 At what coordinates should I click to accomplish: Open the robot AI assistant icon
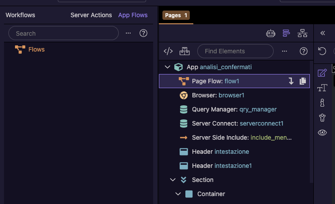click(x=271, y=33)
